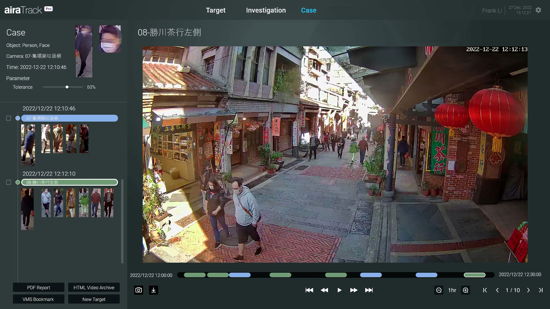The height and width of the screenshot is (309, 550).
Task: Adjust the Tolerance slider handle
Action: (67, 87)
